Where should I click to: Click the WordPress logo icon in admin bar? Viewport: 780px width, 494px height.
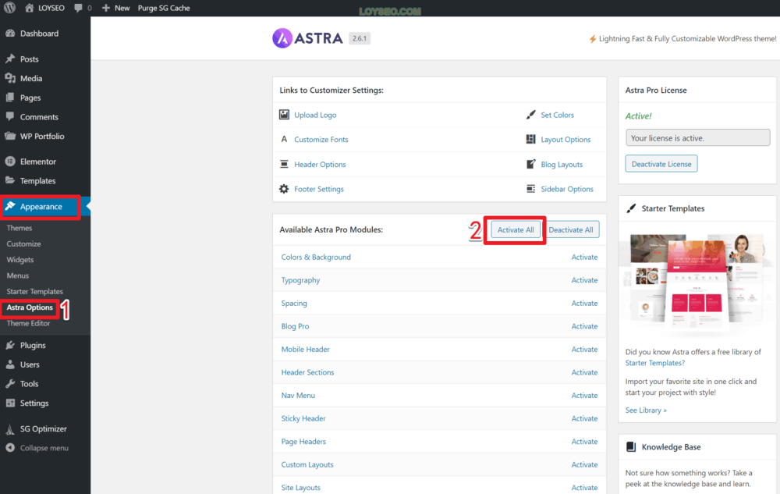pos(9,8)
